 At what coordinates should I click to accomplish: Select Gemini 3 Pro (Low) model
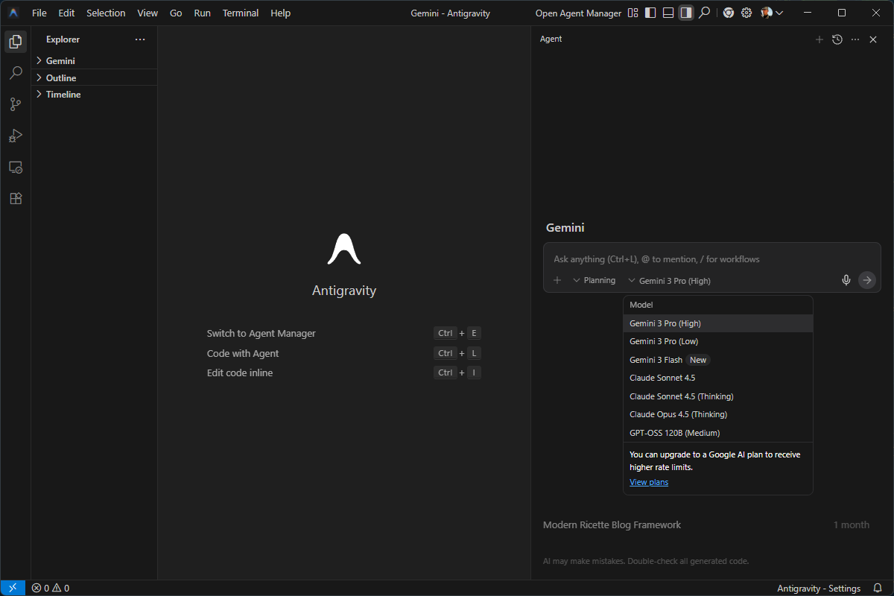click(x=717, y=341)
